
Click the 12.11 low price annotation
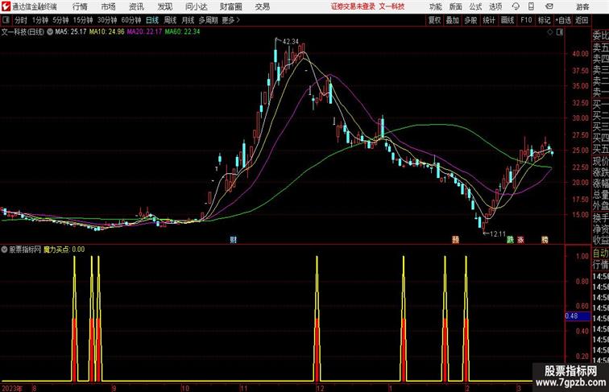tap(498, 234)
